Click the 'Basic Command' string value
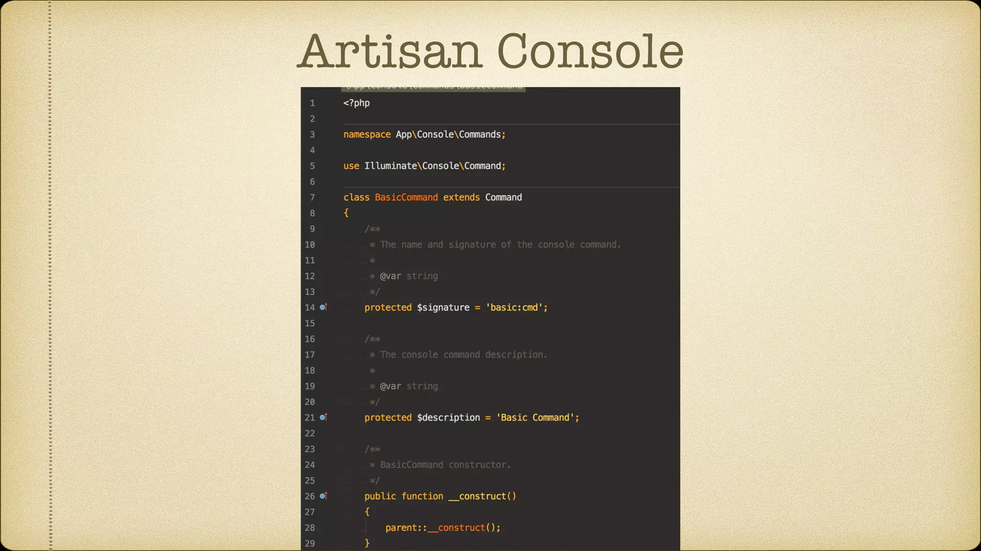Viewport: 981px width, 551px height. click(535, 418)
